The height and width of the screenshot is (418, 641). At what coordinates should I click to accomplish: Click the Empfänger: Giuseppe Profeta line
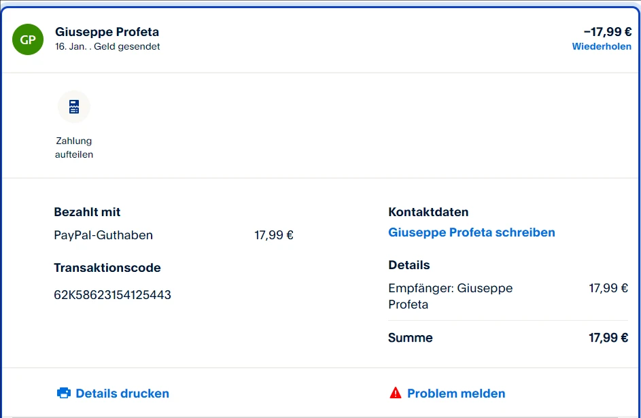450,296
